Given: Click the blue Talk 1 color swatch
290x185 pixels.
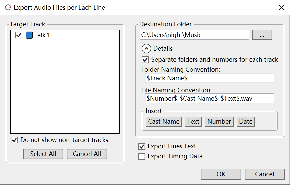Looking at the screenshot, I should pyautogui.click(x=29, y=35).
